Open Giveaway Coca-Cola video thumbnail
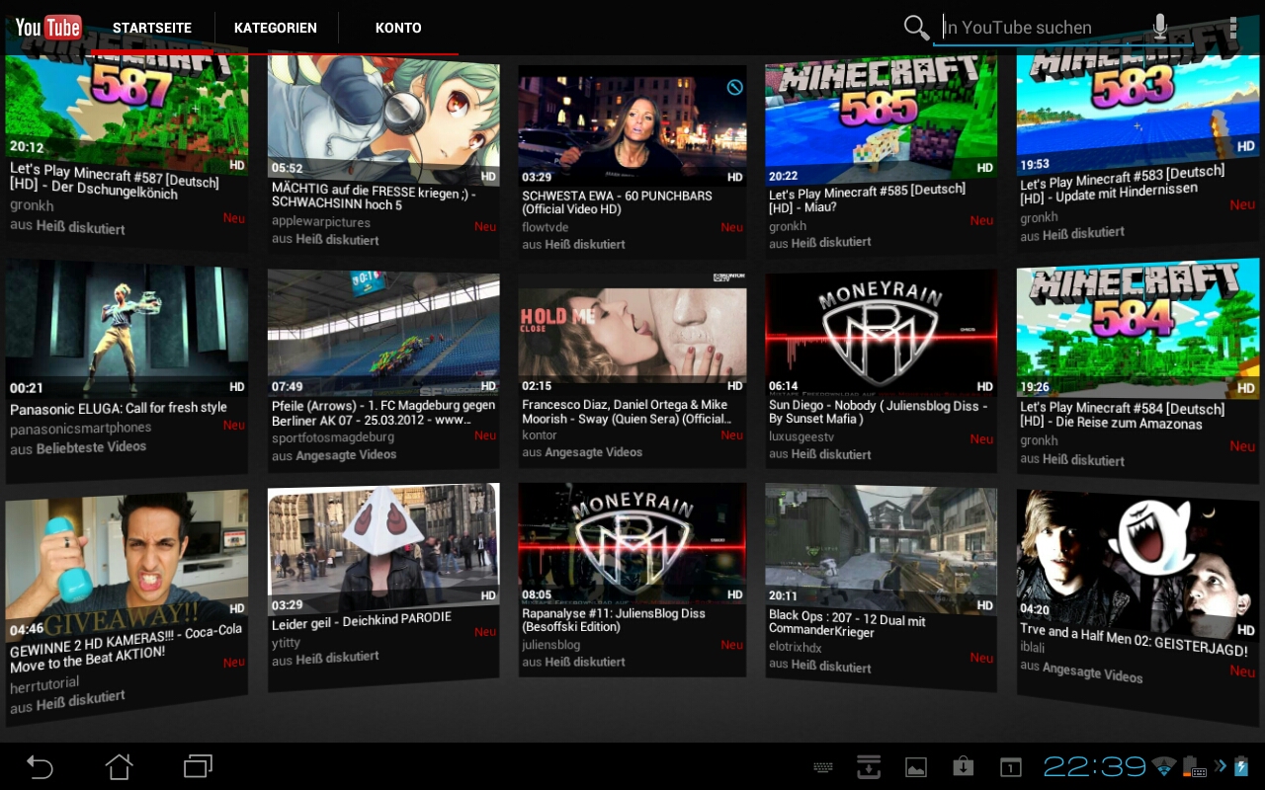 point(126,565)
